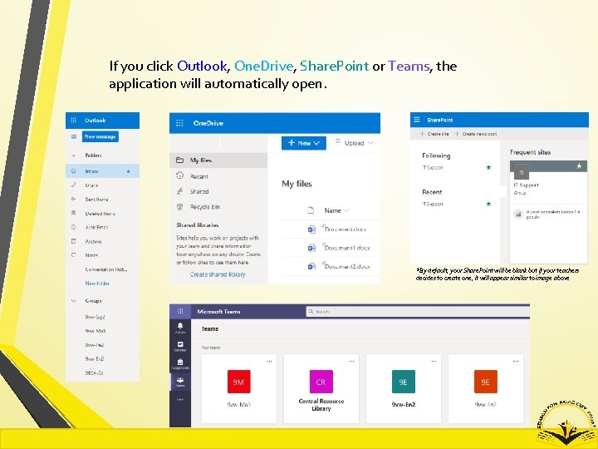Toggle the star for IT Support under Recent
Viewport: 598px width, 449px height.
[488, 204]
